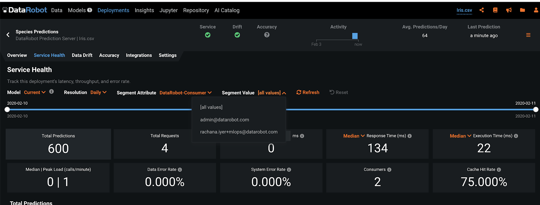Open AI Catalog in top navigation
This screenshot has height=205, width=540.
(x=227, y=10)
